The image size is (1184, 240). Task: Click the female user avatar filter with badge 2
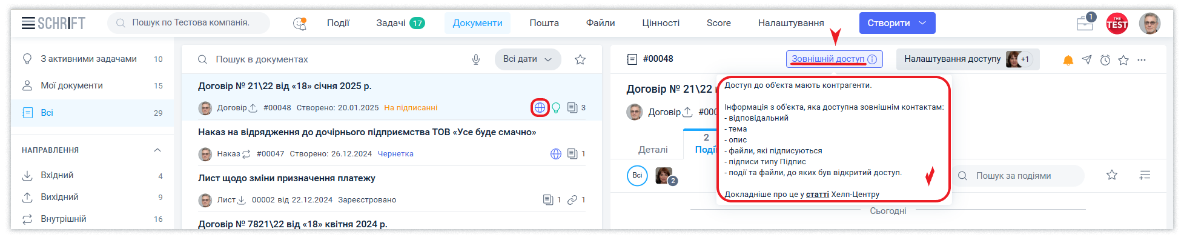666,176
